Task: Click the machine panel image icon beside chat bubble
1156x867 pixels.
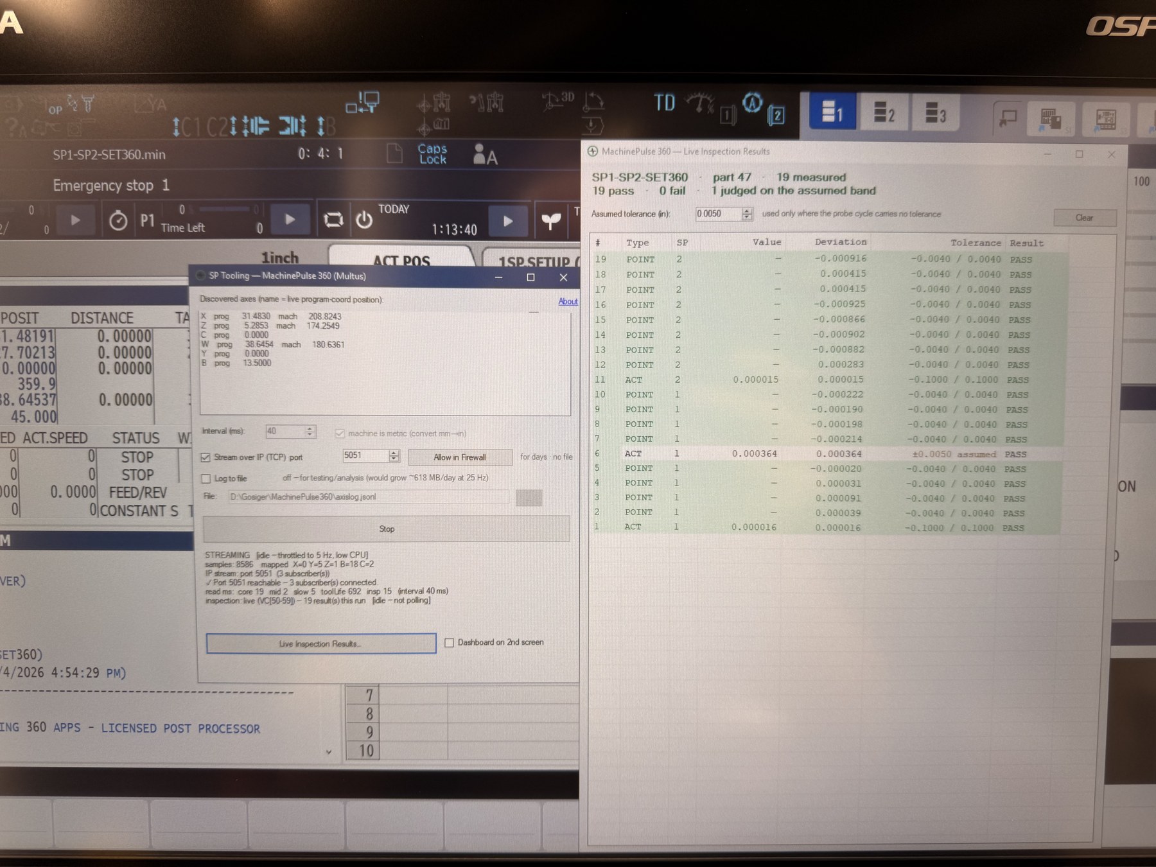Action: 1051,119
